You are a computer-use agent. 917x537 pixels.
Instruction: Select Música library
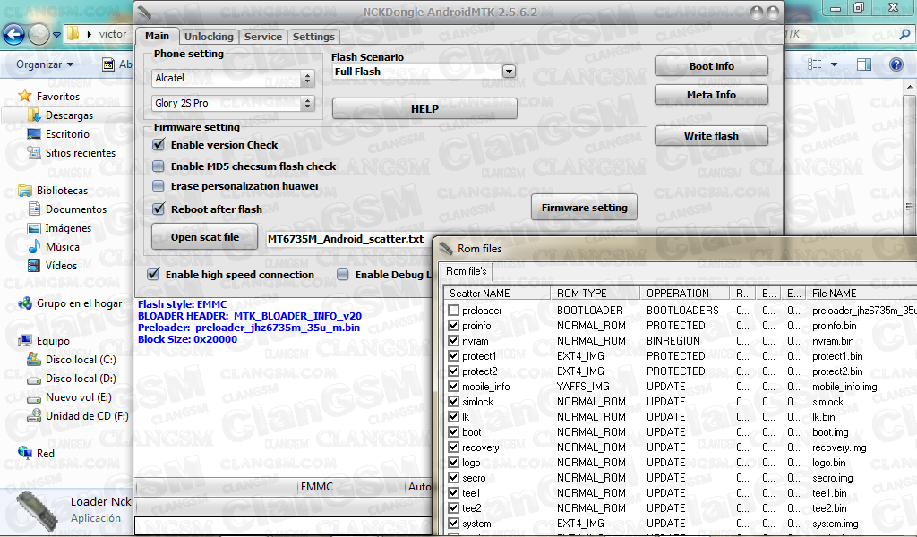pos(62,247)
